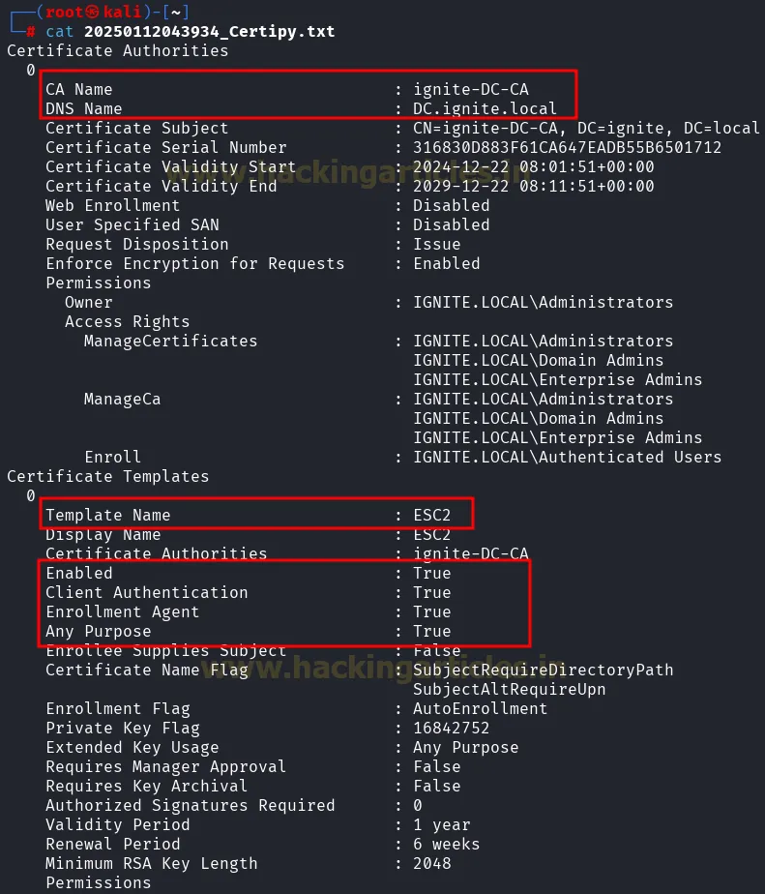Click the Certificate Serial Number value
765x894 pixels.
click(567, 147)
